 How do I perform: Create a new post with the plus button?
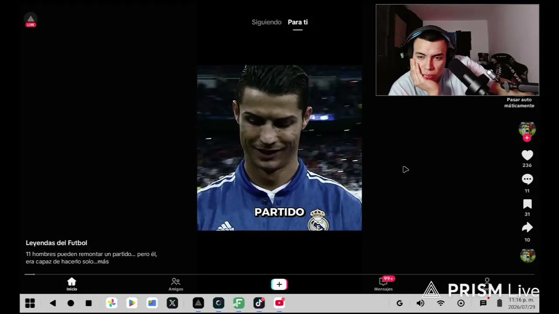279,284
